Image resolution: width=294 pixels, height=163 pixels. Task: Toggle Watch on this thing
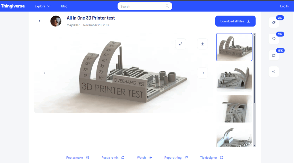144,158
